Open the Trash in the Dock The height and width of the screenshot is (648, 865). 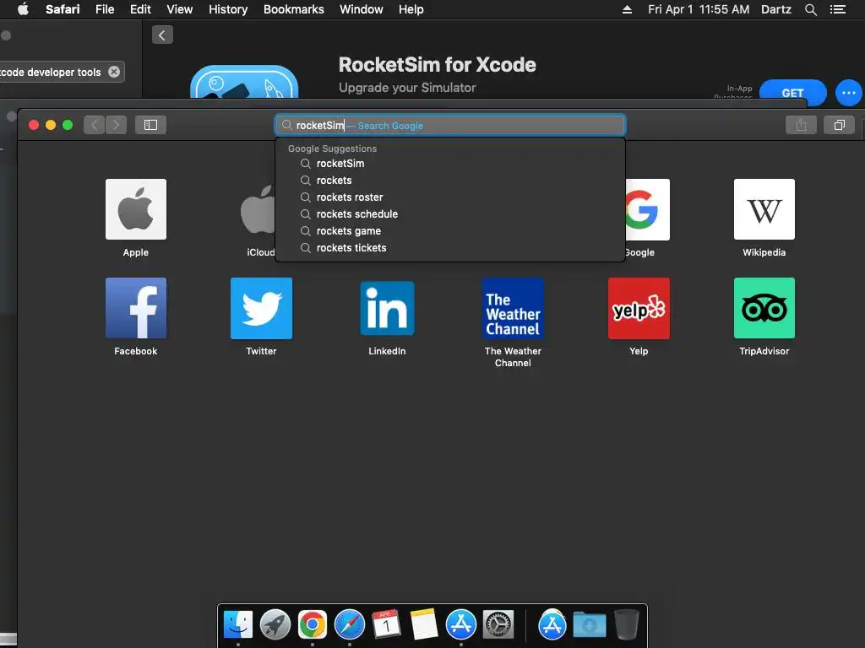[x=627, y=625]
